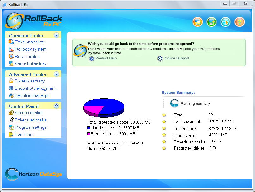Click the Take snapshot icon
This screenshot has height=192, width=255.
[x=11, y=42]
